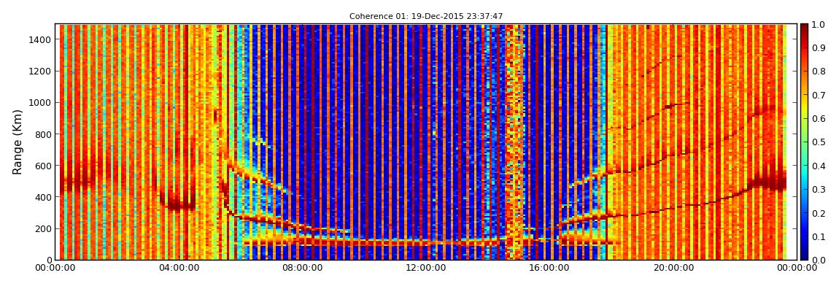Screen dimensions: 839x297
Task: Click the 08:00:00 time axis label
Action: point(304,268)
